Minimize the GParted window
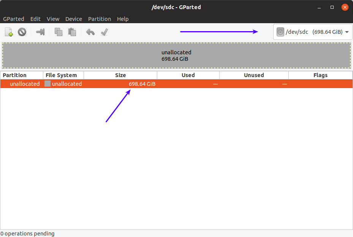 click(x=319, y=8)
